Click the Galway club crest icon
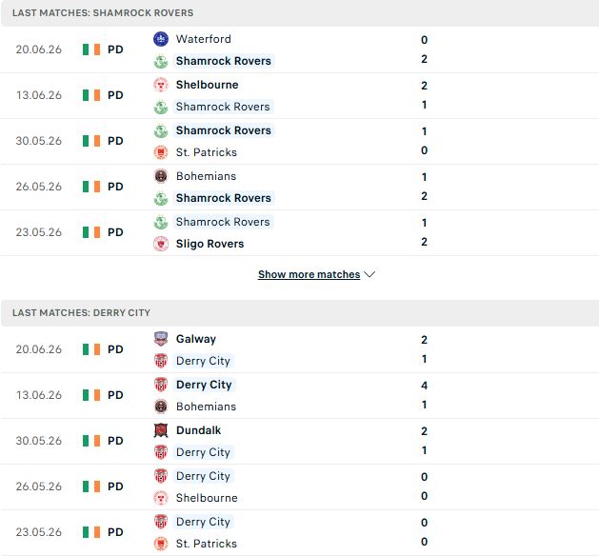This screenshot has width=599, height=556. (161, 339)
